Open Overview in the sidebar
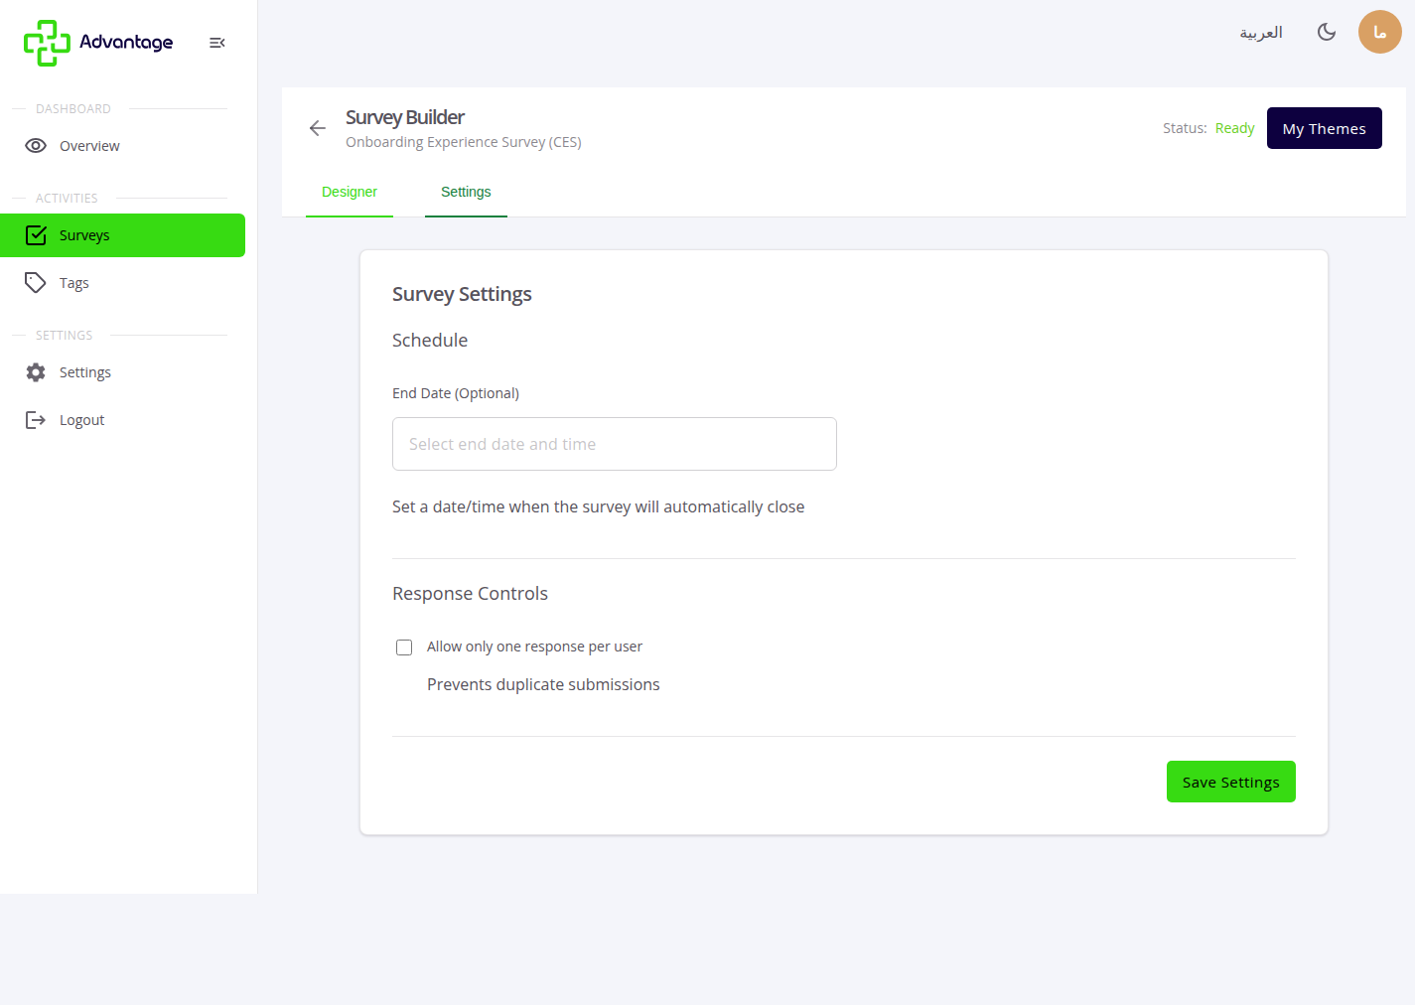Image resolution: width=1415 pixels, height=1005 pixels. [123, 146]
